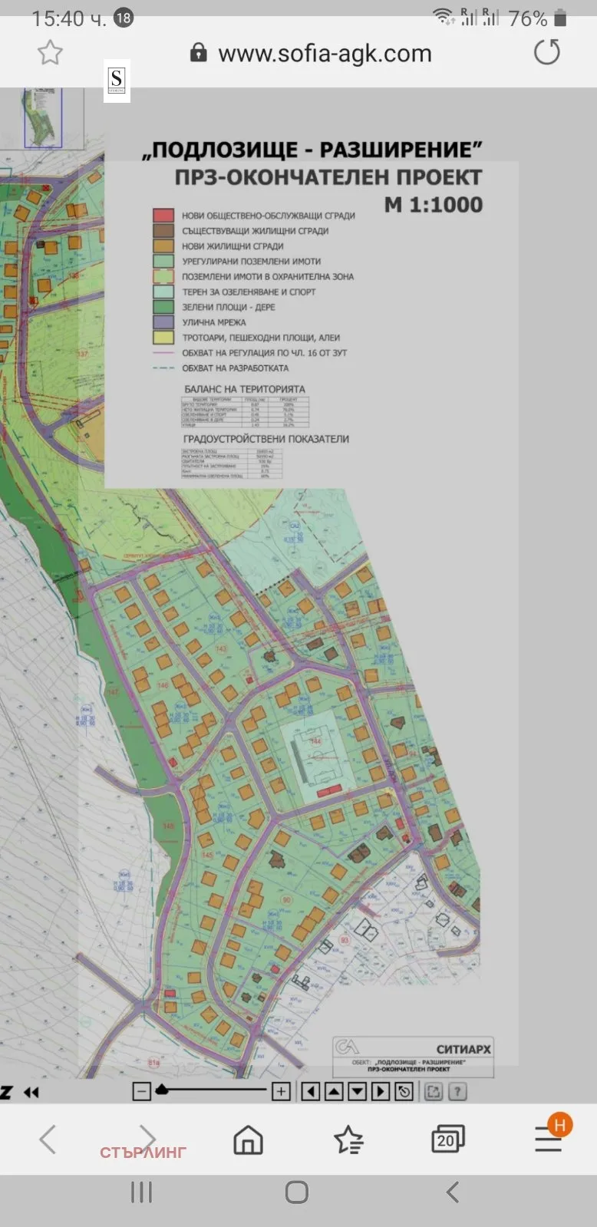Tap the padlock site security icon
The image size is (597, 1227).
(x=198, y=53)
